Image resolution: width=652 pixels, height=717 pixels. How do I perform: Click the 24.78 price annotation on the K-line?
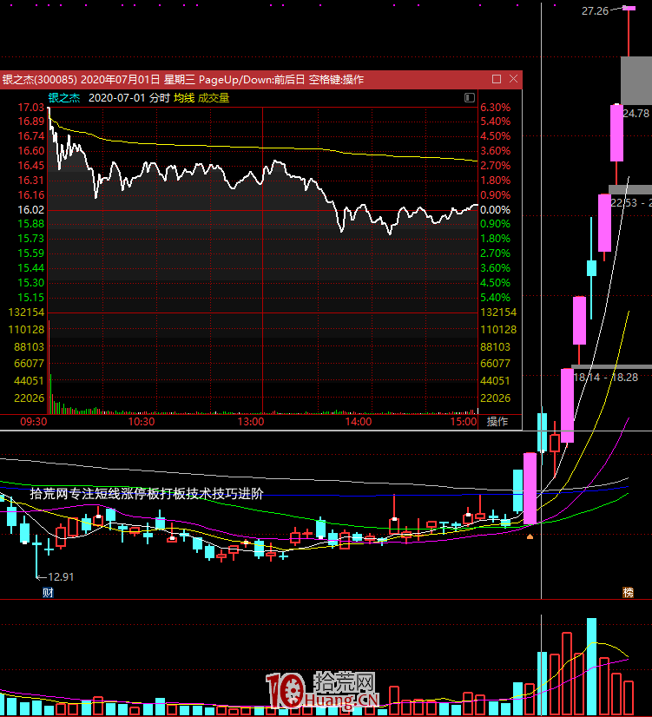[636, 114]
